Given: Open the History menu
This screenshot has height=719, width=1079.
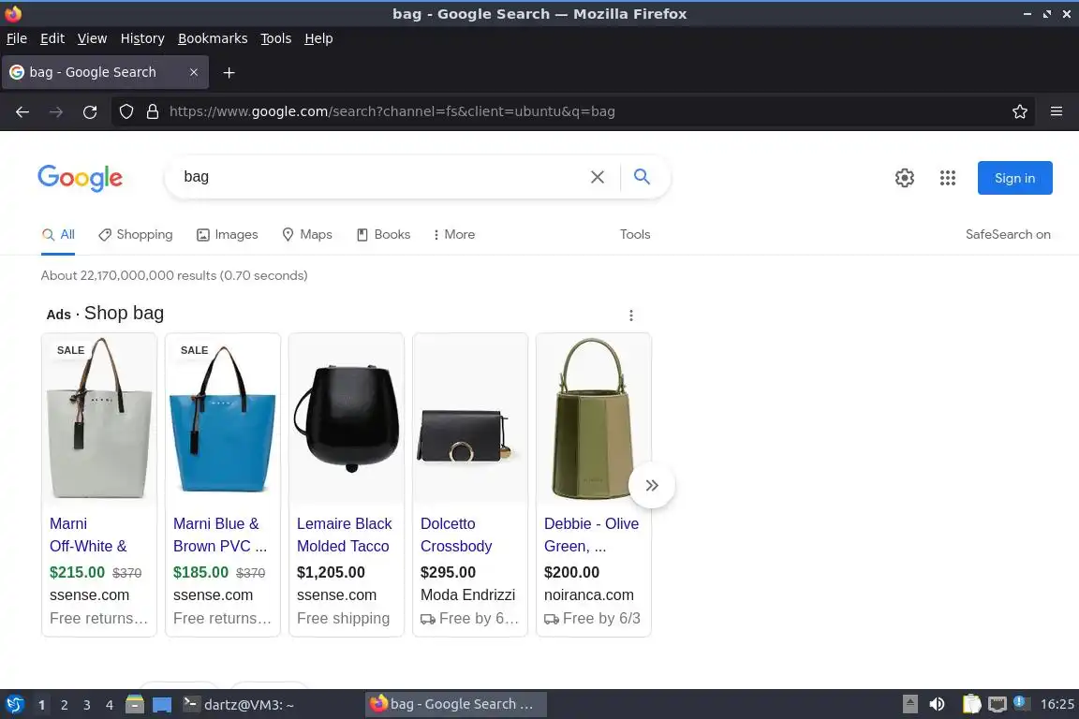Looking at the screenshot, I should tap(142, 38).
